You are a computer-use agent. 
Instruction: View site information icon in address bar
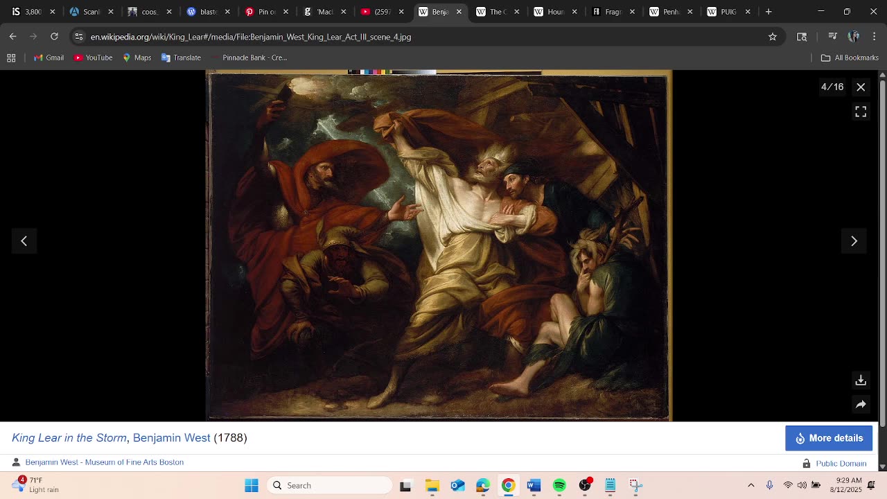coord(79,37)
